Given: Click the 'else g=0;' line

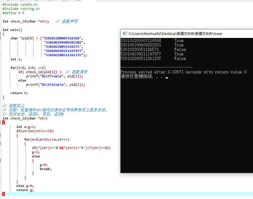Looking at the screenshot, I should click(x=25, y=186).
